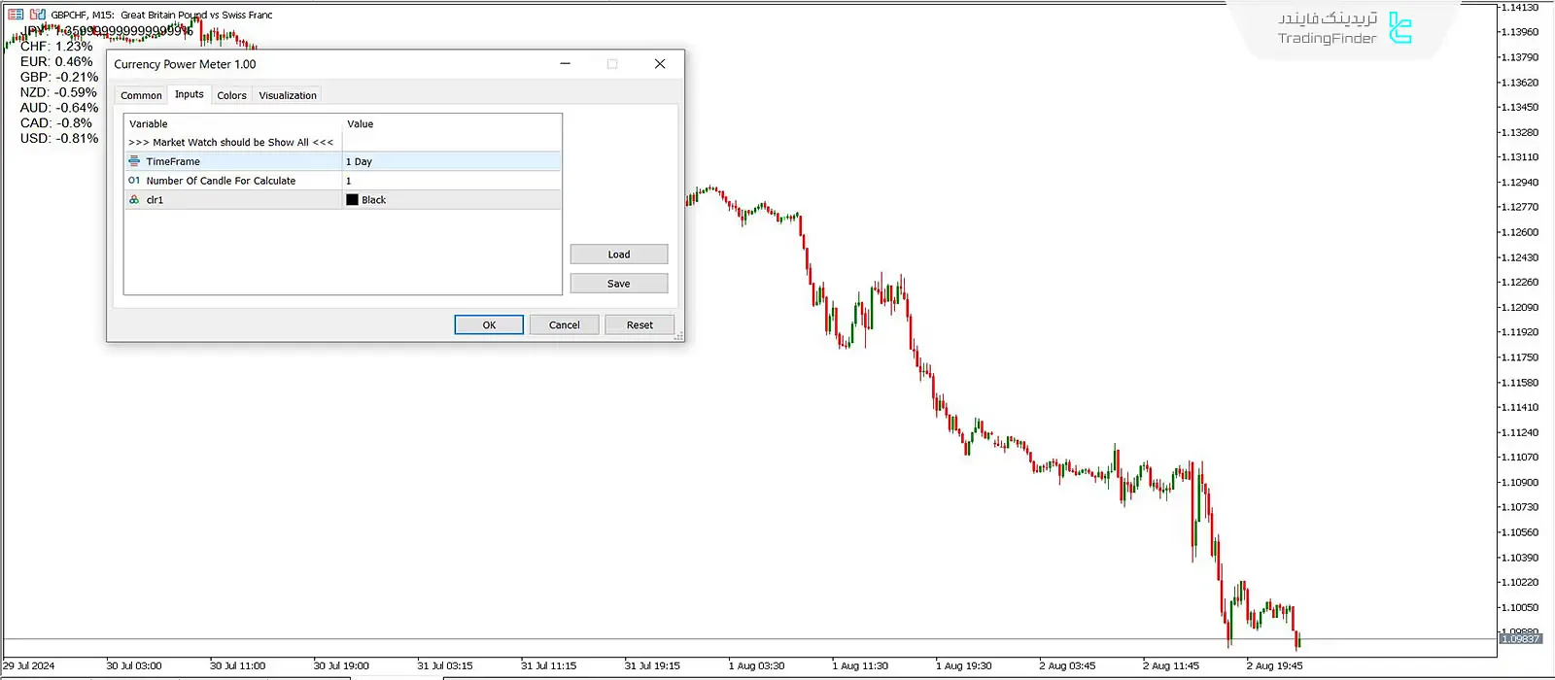This screenshot has height=680, width=1555.
Task: Open the TimeFrame value dropdown showing 1 Day
Action: coord(451,161)
